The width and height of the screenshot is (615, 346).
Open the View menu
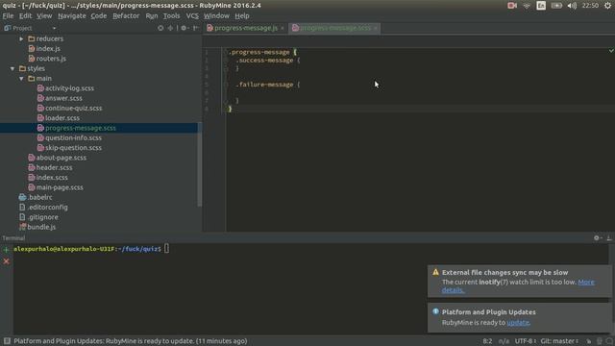click(44, 16)
